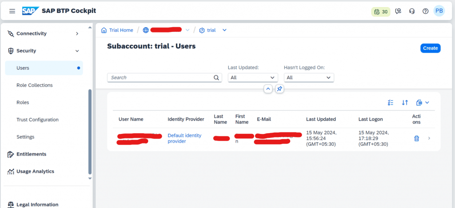This screenshot has height=208, width=455.
Task: Click the search magnifier icon
Action: (216, 78)
